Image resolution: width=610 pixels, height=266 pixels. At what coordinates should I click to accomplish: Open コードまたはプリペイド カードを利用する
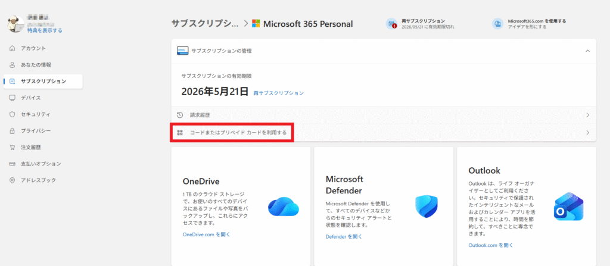(x=384, y=133)
